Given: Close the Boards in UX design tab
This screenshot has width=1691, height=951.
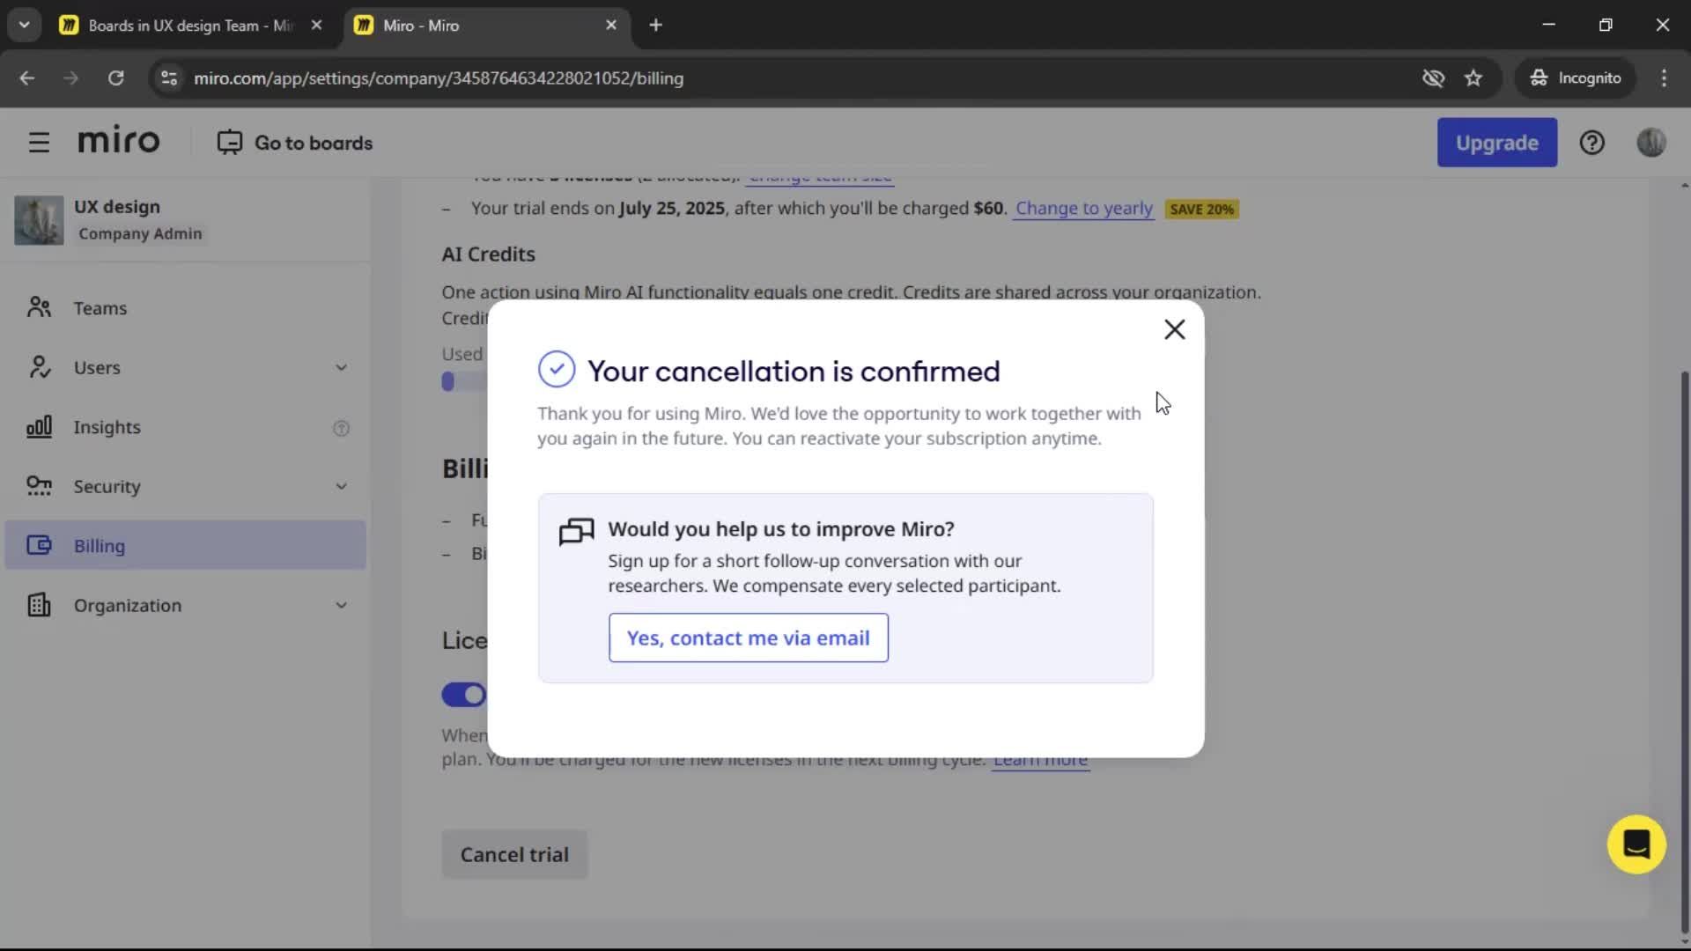Looking at the screenshot, I should coord(316,26).
